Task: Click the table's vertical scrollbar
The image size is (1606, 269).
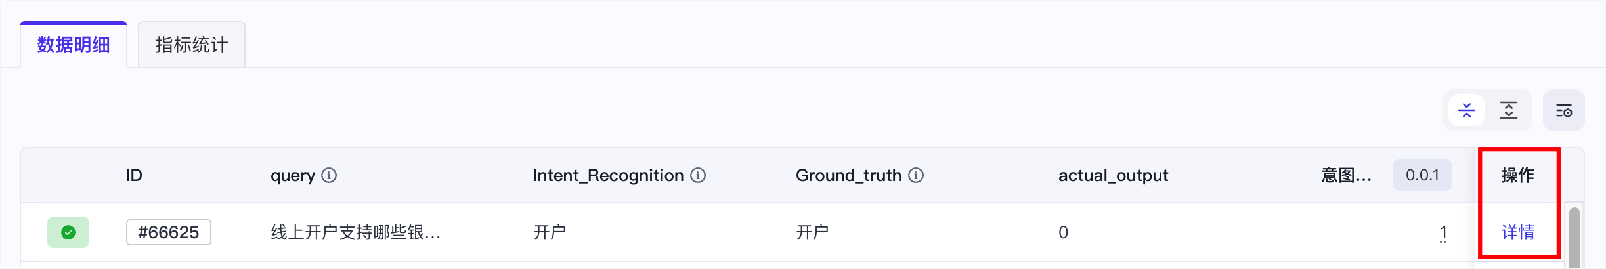Action: [1574, 235]
